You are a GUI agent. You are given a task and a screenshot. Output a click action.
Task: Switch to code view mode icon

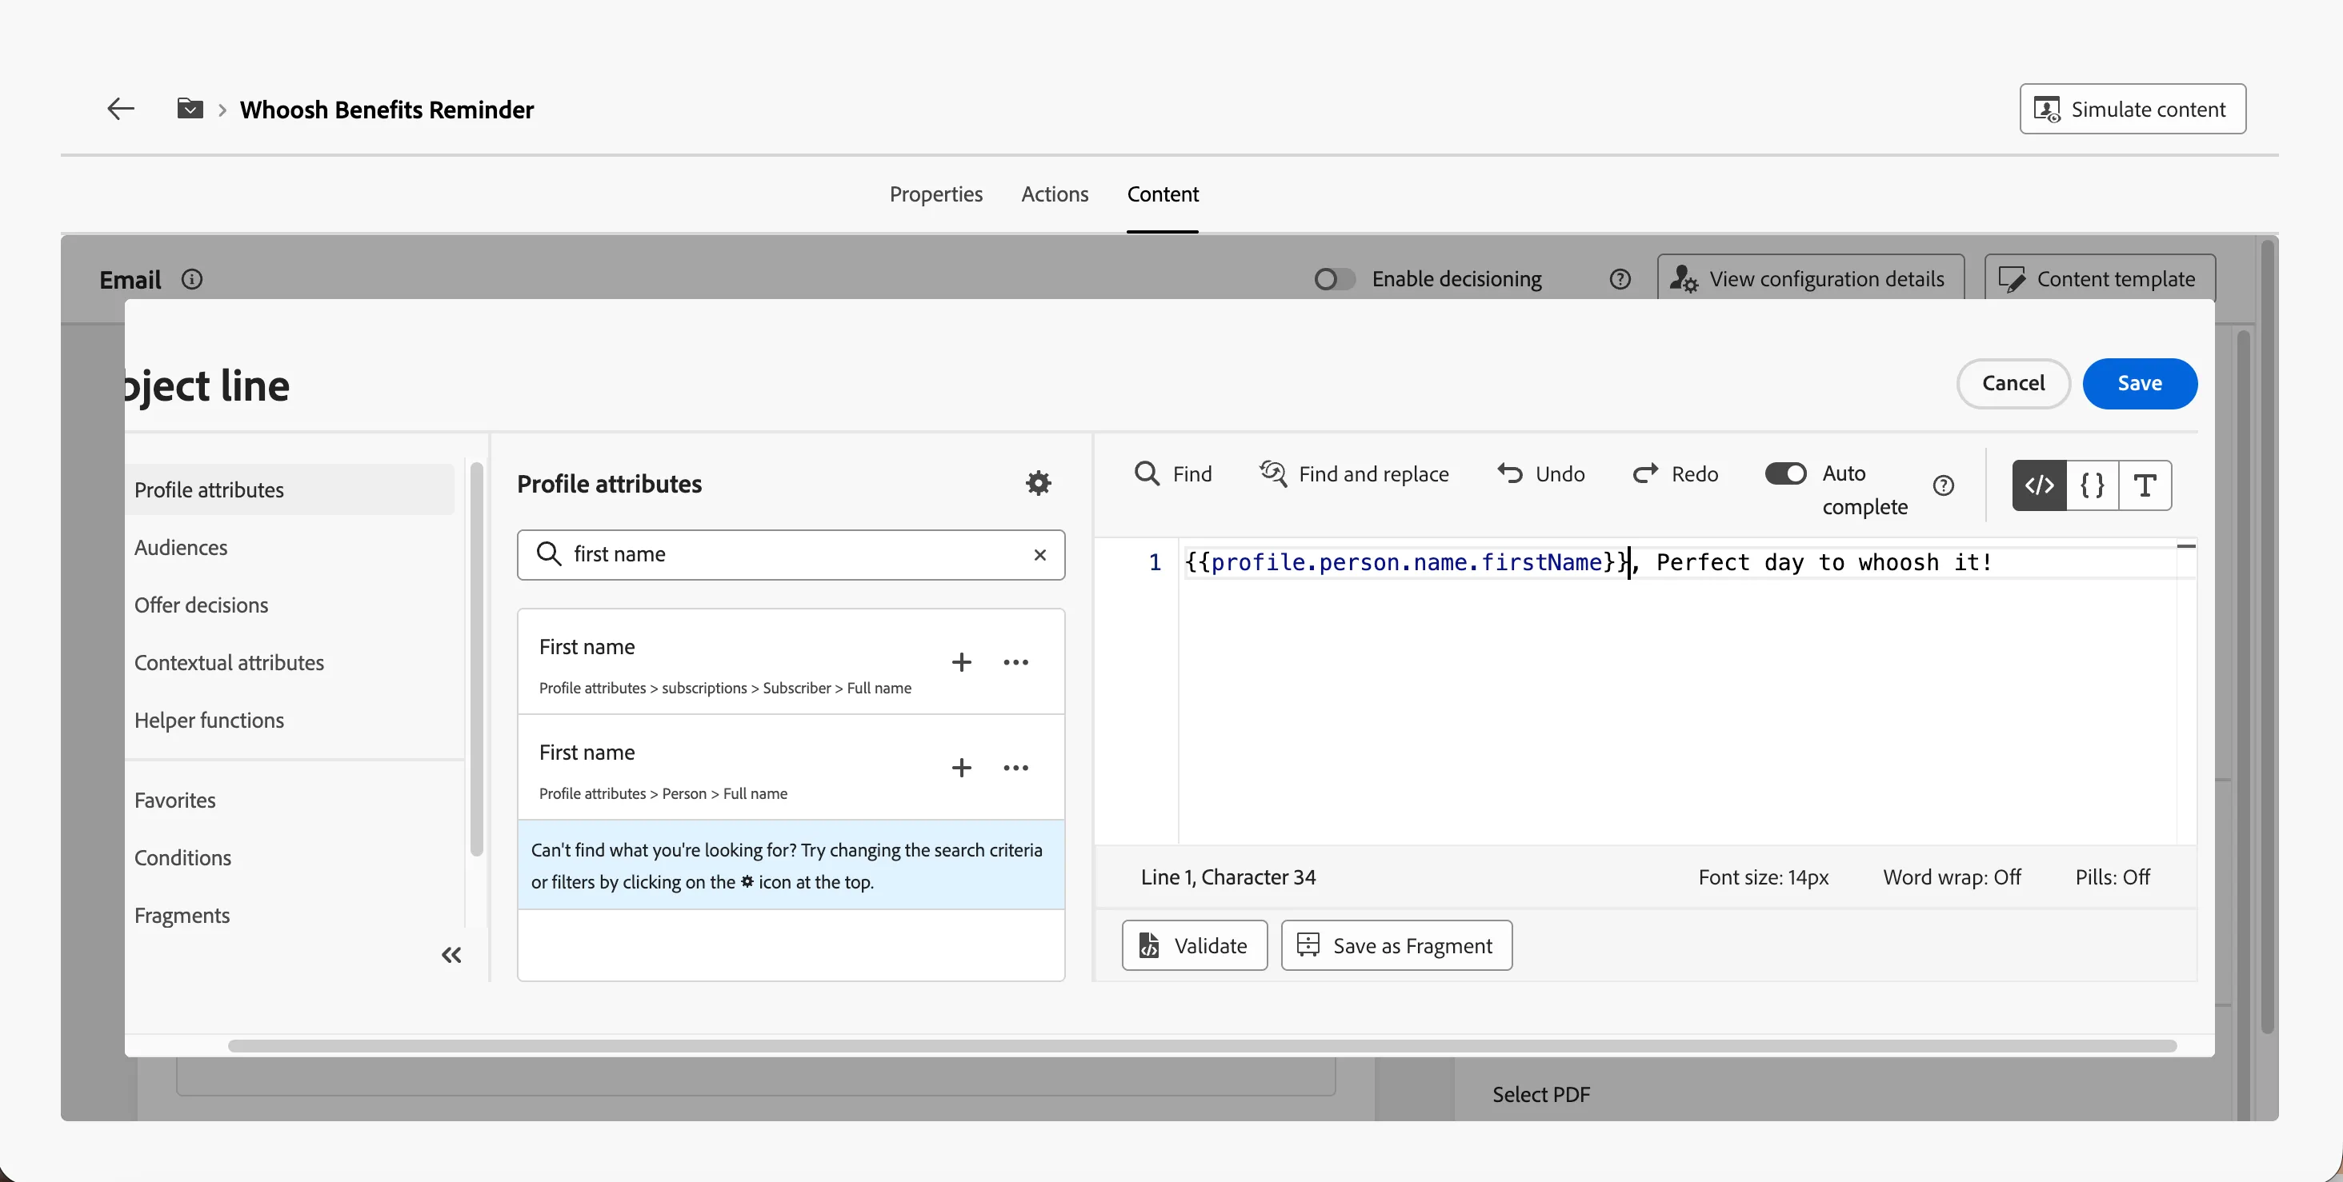click(2039, 485)
